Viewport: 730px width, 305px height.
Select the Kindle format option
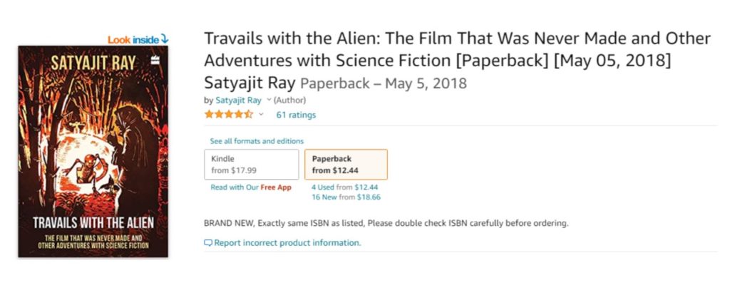point(251,165)
